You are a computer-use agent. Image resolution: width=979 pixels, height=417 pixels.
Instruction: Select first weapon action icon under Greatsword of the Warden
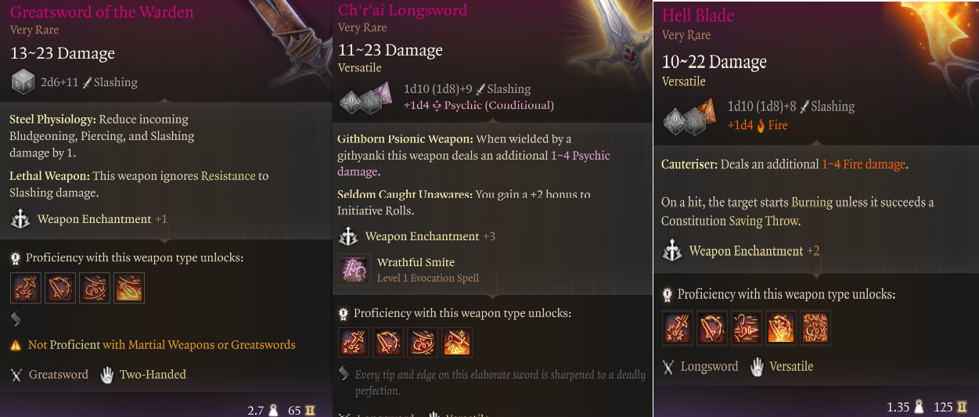coord(26,288)
